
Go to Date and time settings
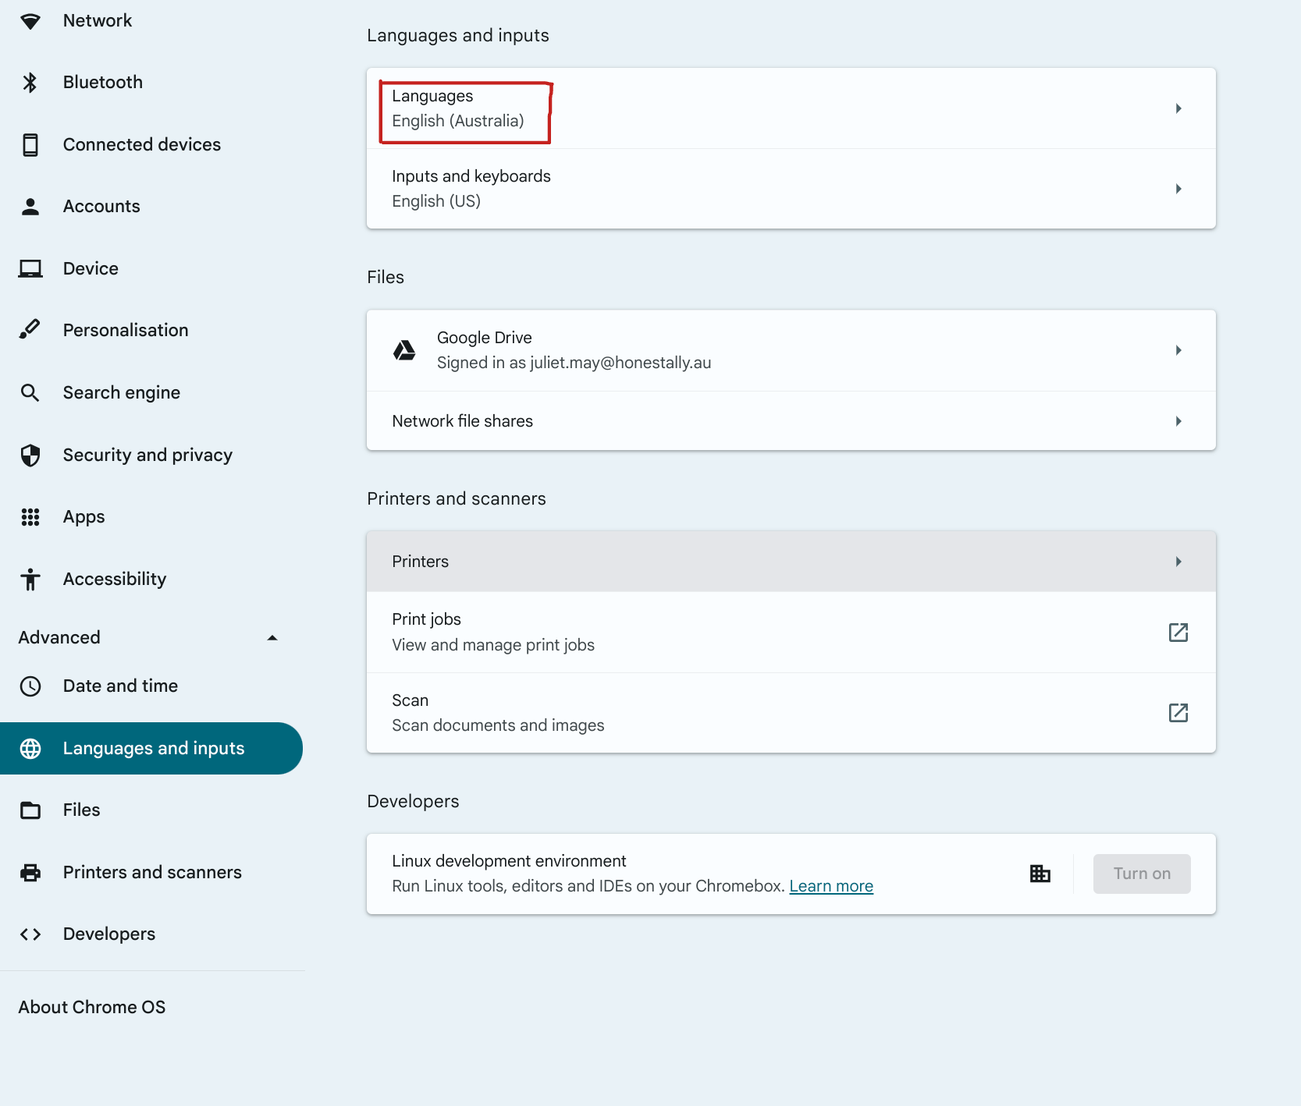pos(120,686)
